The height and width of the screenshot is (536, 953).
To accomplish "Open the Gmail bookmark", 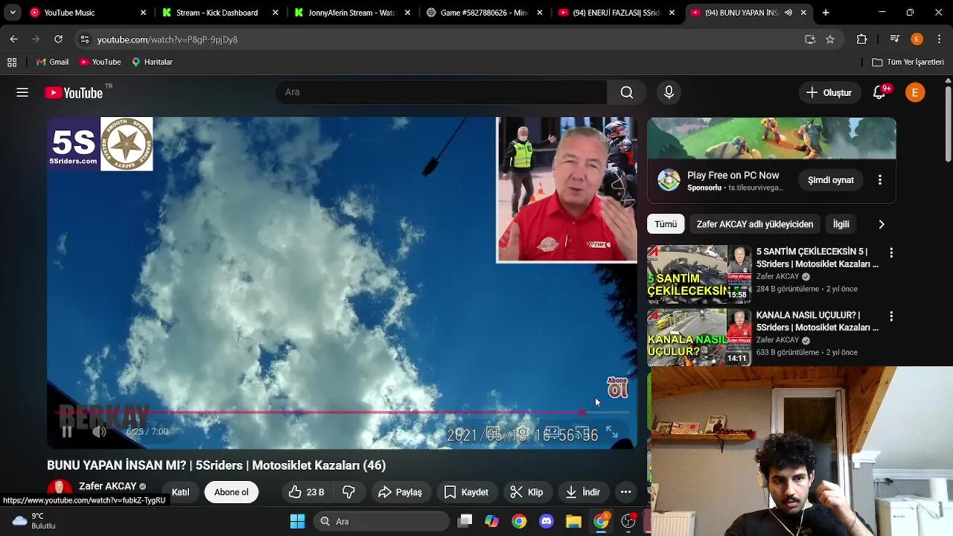I will 52,63.
